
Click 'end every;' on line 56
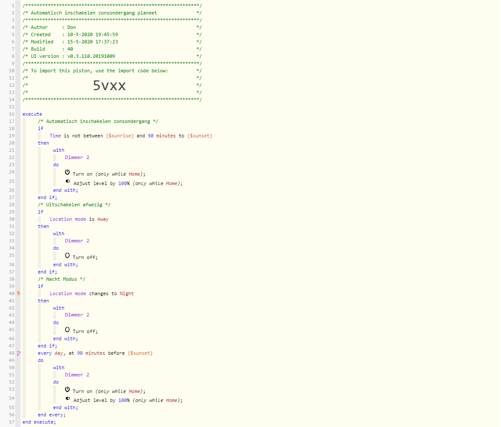click(52, 415)
